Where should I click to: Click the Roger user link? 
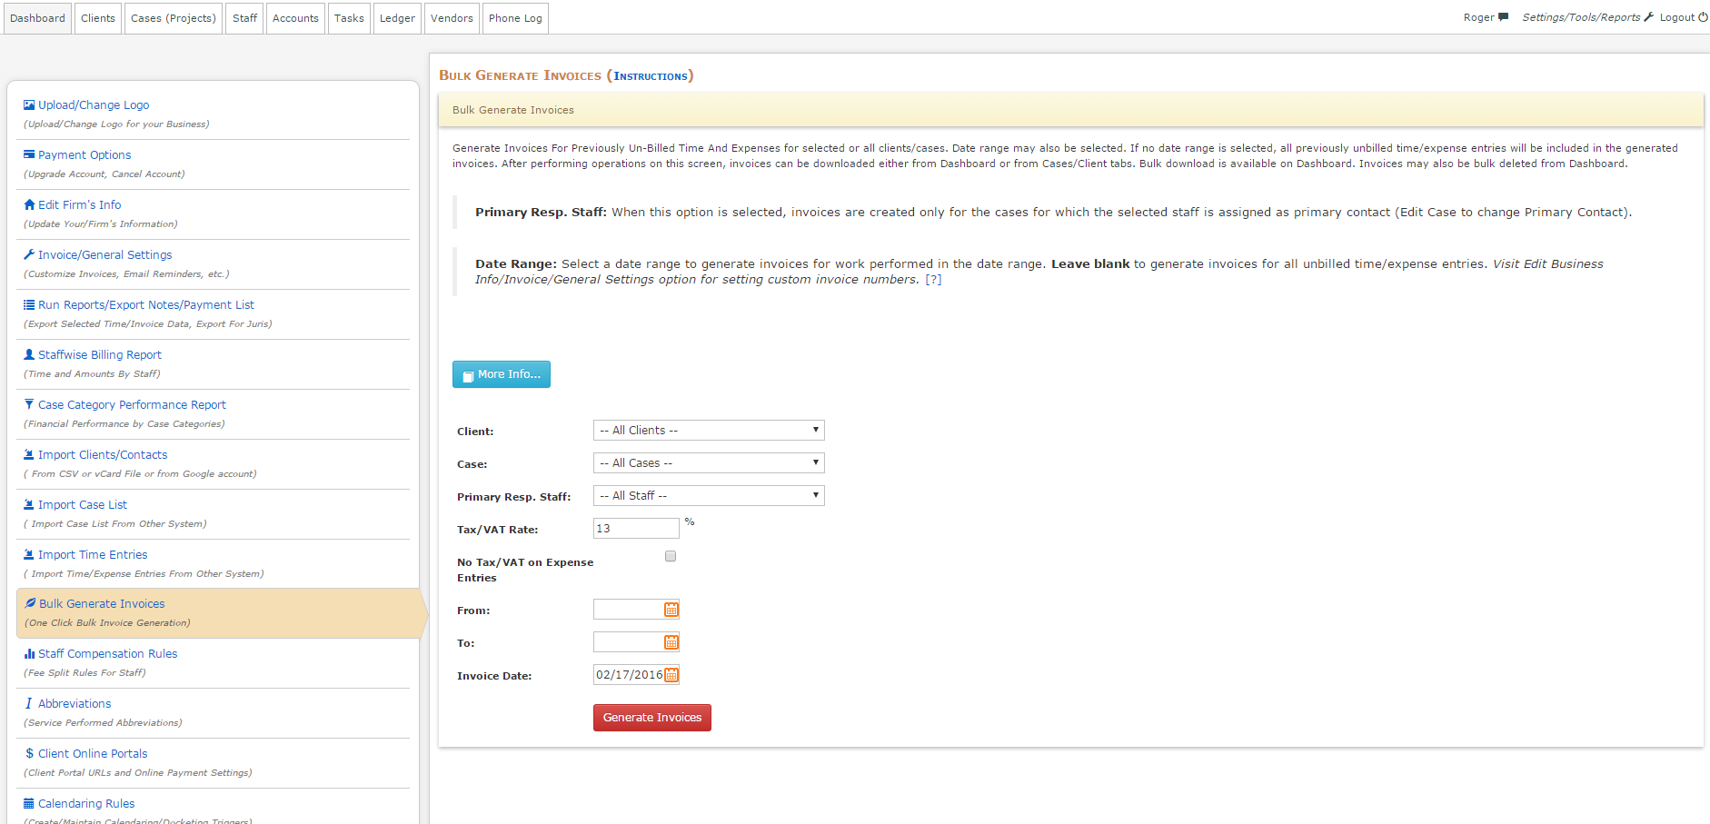(1479, 17)
